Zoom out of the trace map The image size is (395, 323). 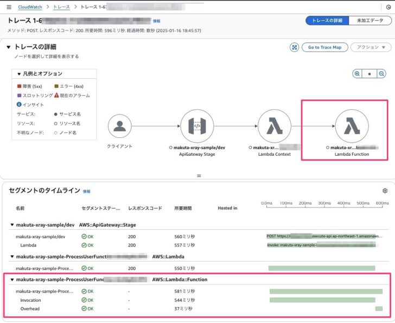[382, 74]
